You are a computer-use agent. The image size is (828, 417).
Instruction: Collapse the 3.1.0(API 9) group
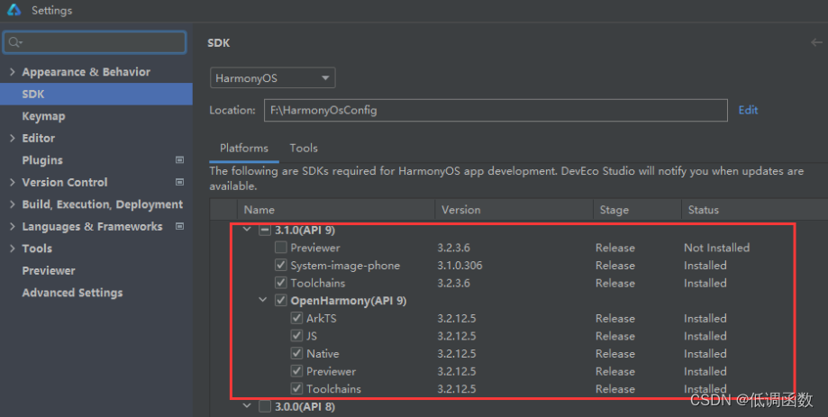(247, 230)
